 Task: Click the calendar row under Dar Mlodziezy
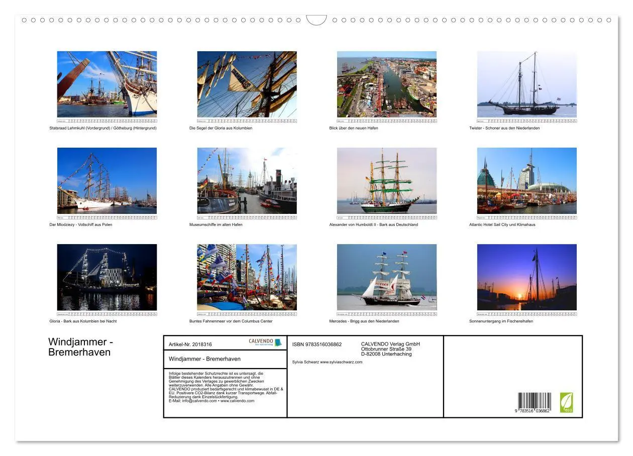click(x=107, y=218)
